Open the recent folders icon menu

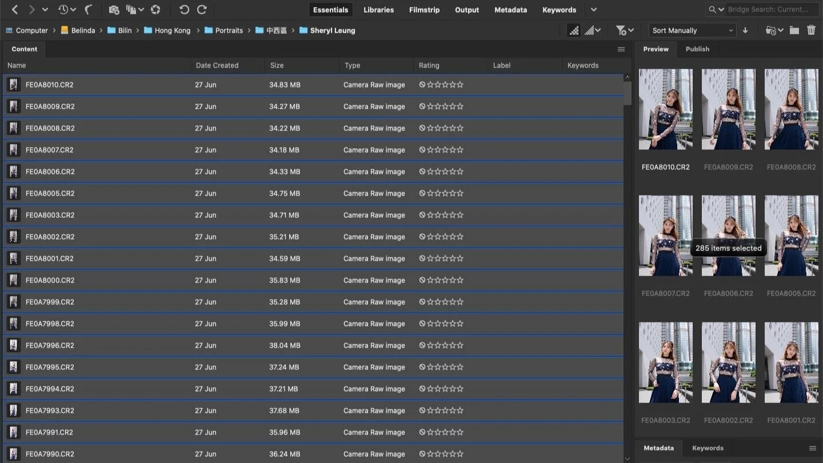point(774,30)
